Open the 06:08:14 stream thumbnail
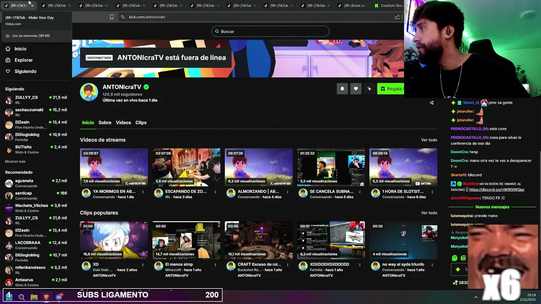This screenshot has height=304, width=541. [403, 167]
